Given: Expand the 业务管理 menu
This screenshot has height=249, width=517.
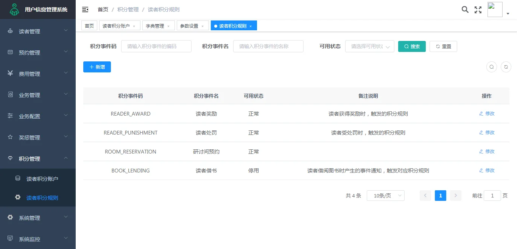Looking at the screenshot, I should click(38, 95).
